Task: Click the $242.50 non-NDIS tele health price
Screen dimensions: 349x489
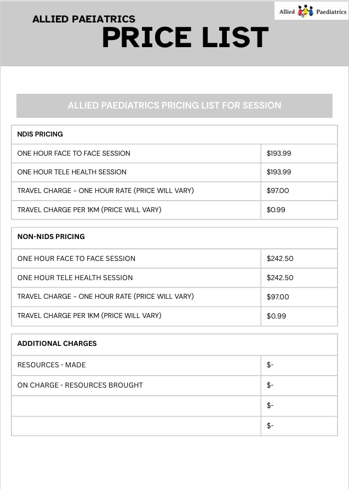Action: click(280, 277)
